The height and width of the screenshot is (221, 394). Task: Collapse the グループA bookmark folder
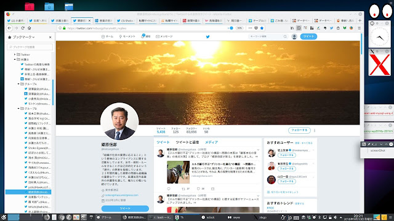(18, 84)
